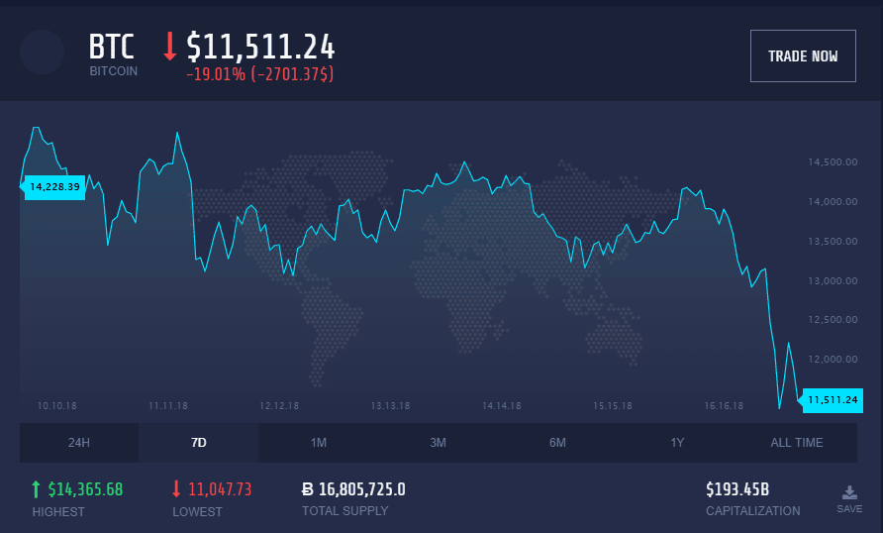The image size is (883, 533).
Task: Click the 11,511.24 end price marker
Action: [833, 400]
